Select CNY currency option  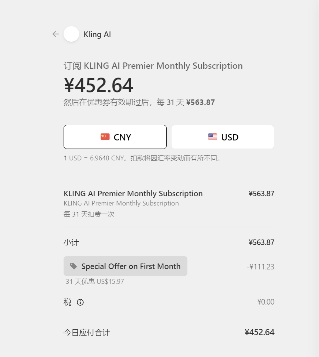115,137
